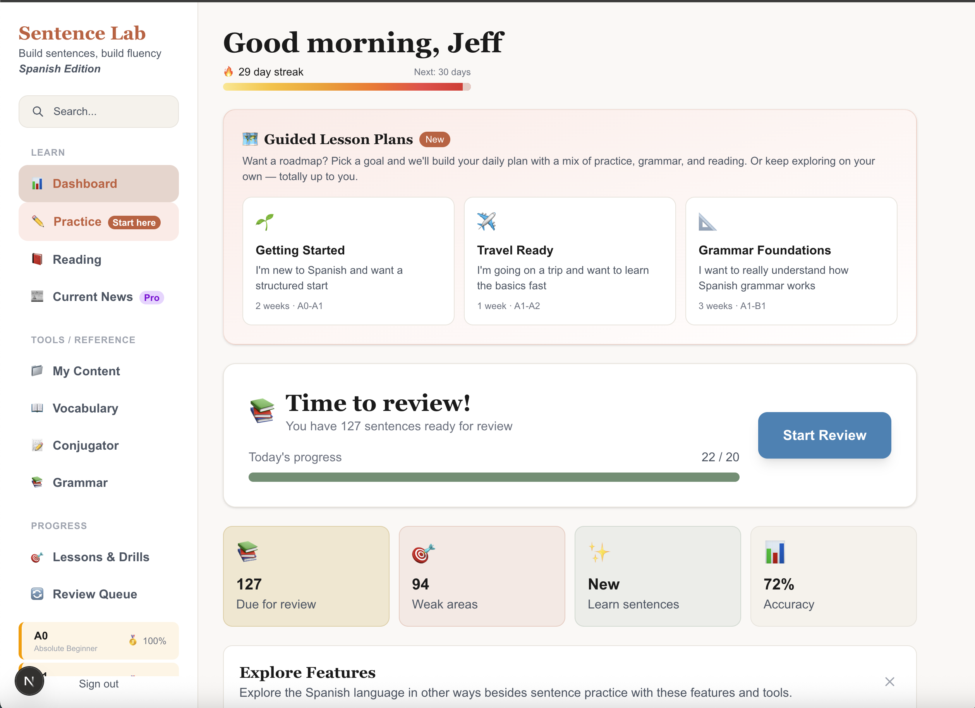Screen dimensions: 975x708
Task: Open My Content in sidebar
Action: pyautogui.click(x=98, y=371)
